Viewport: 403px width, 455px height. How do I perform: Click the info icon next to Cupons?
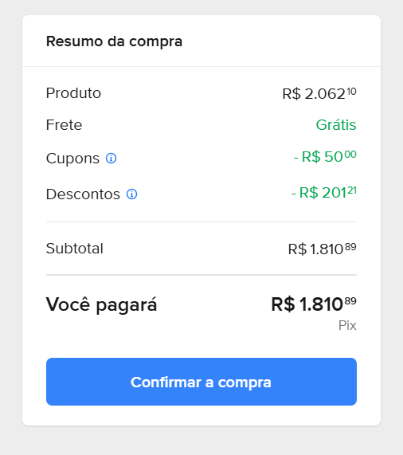pos(111,159)
